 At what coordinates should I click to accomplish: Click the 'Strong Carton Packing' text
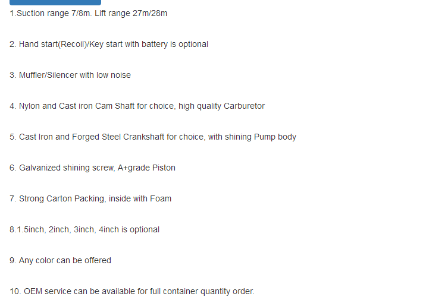tap(62, 199)
